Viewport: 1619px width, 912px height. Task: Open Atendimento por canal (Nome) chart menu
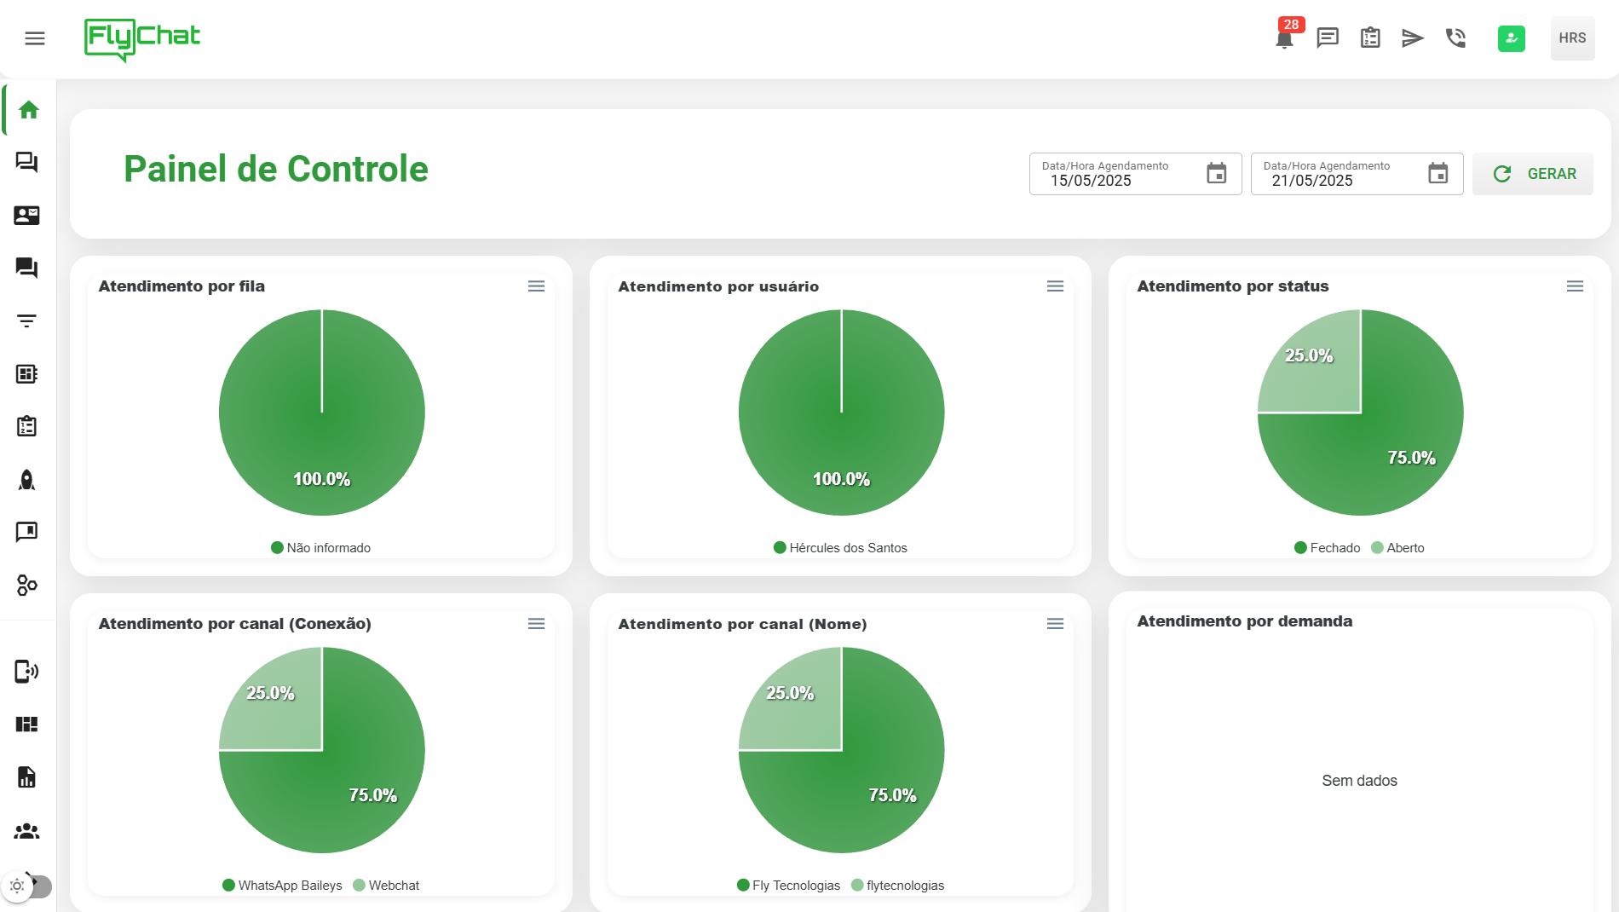pyautogui.click(x=1055, y=624)
